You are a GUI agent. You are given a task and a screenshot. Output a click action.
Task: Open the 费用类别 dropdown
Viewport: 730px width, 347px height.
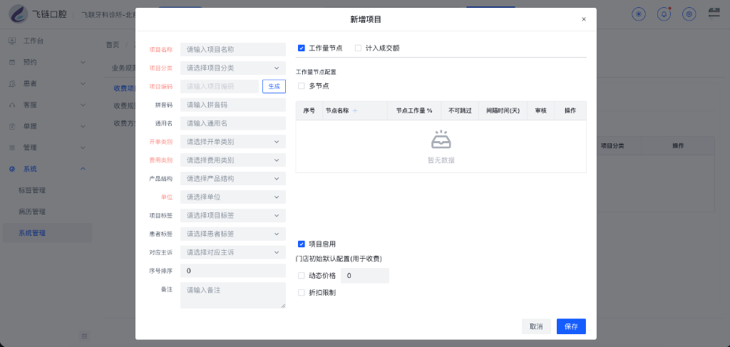point(233,160)
